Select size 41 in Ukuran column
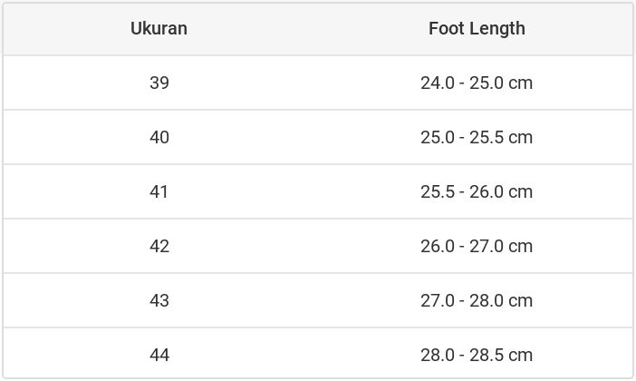636x381 pixels. click(x=159, y=191)
